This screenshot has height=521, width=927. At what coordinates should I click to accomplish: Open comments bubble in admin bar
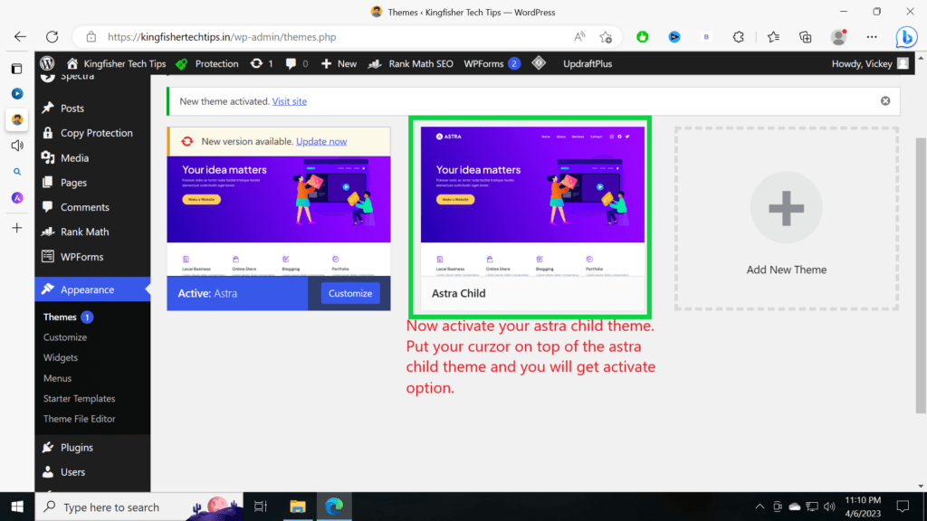(297, 63)
